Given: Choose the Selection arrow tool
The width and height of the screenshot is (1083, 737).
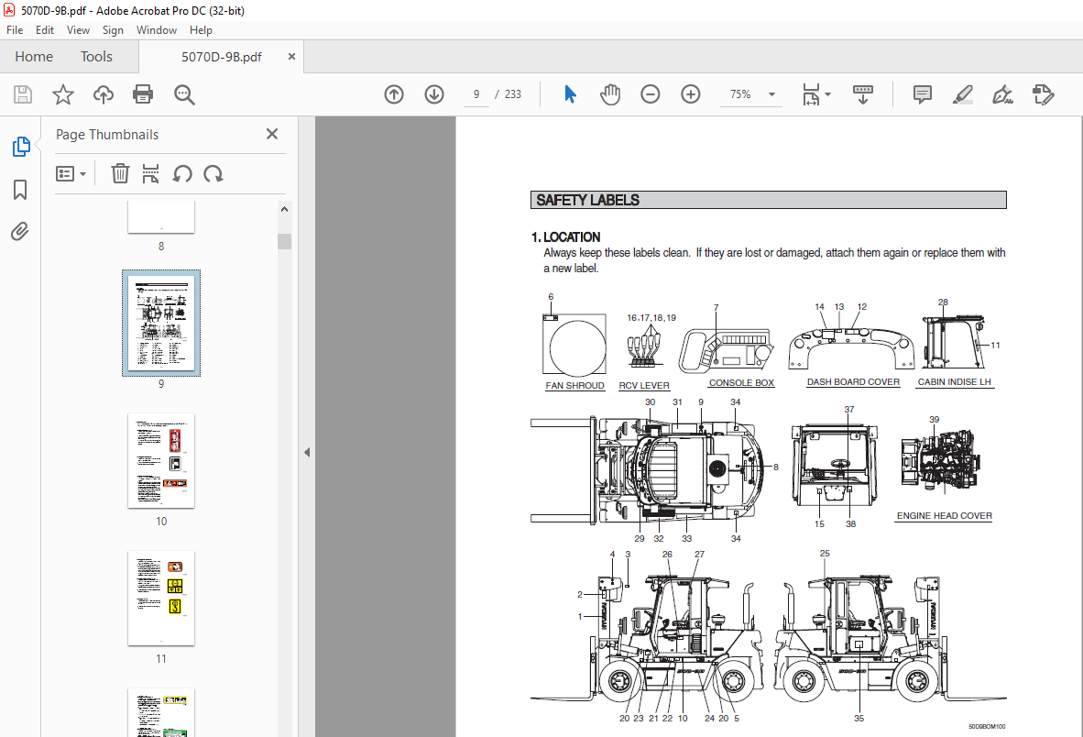Looking at the screenshot, I should 570,93.
